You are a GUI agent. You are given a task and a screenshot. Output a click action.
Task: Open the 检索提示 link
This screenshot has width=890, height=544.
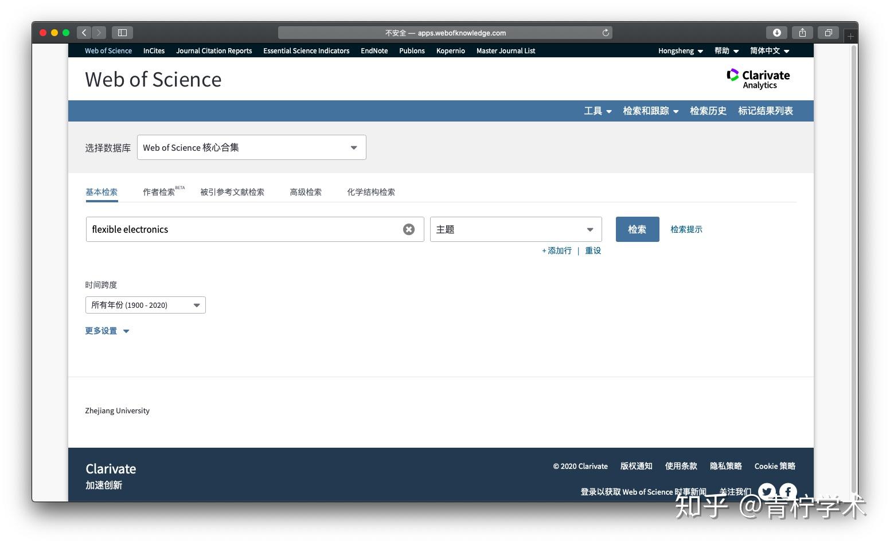[686, 229]
